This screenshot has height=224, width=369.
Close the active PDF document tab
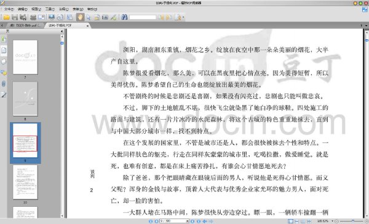[87, 26]
